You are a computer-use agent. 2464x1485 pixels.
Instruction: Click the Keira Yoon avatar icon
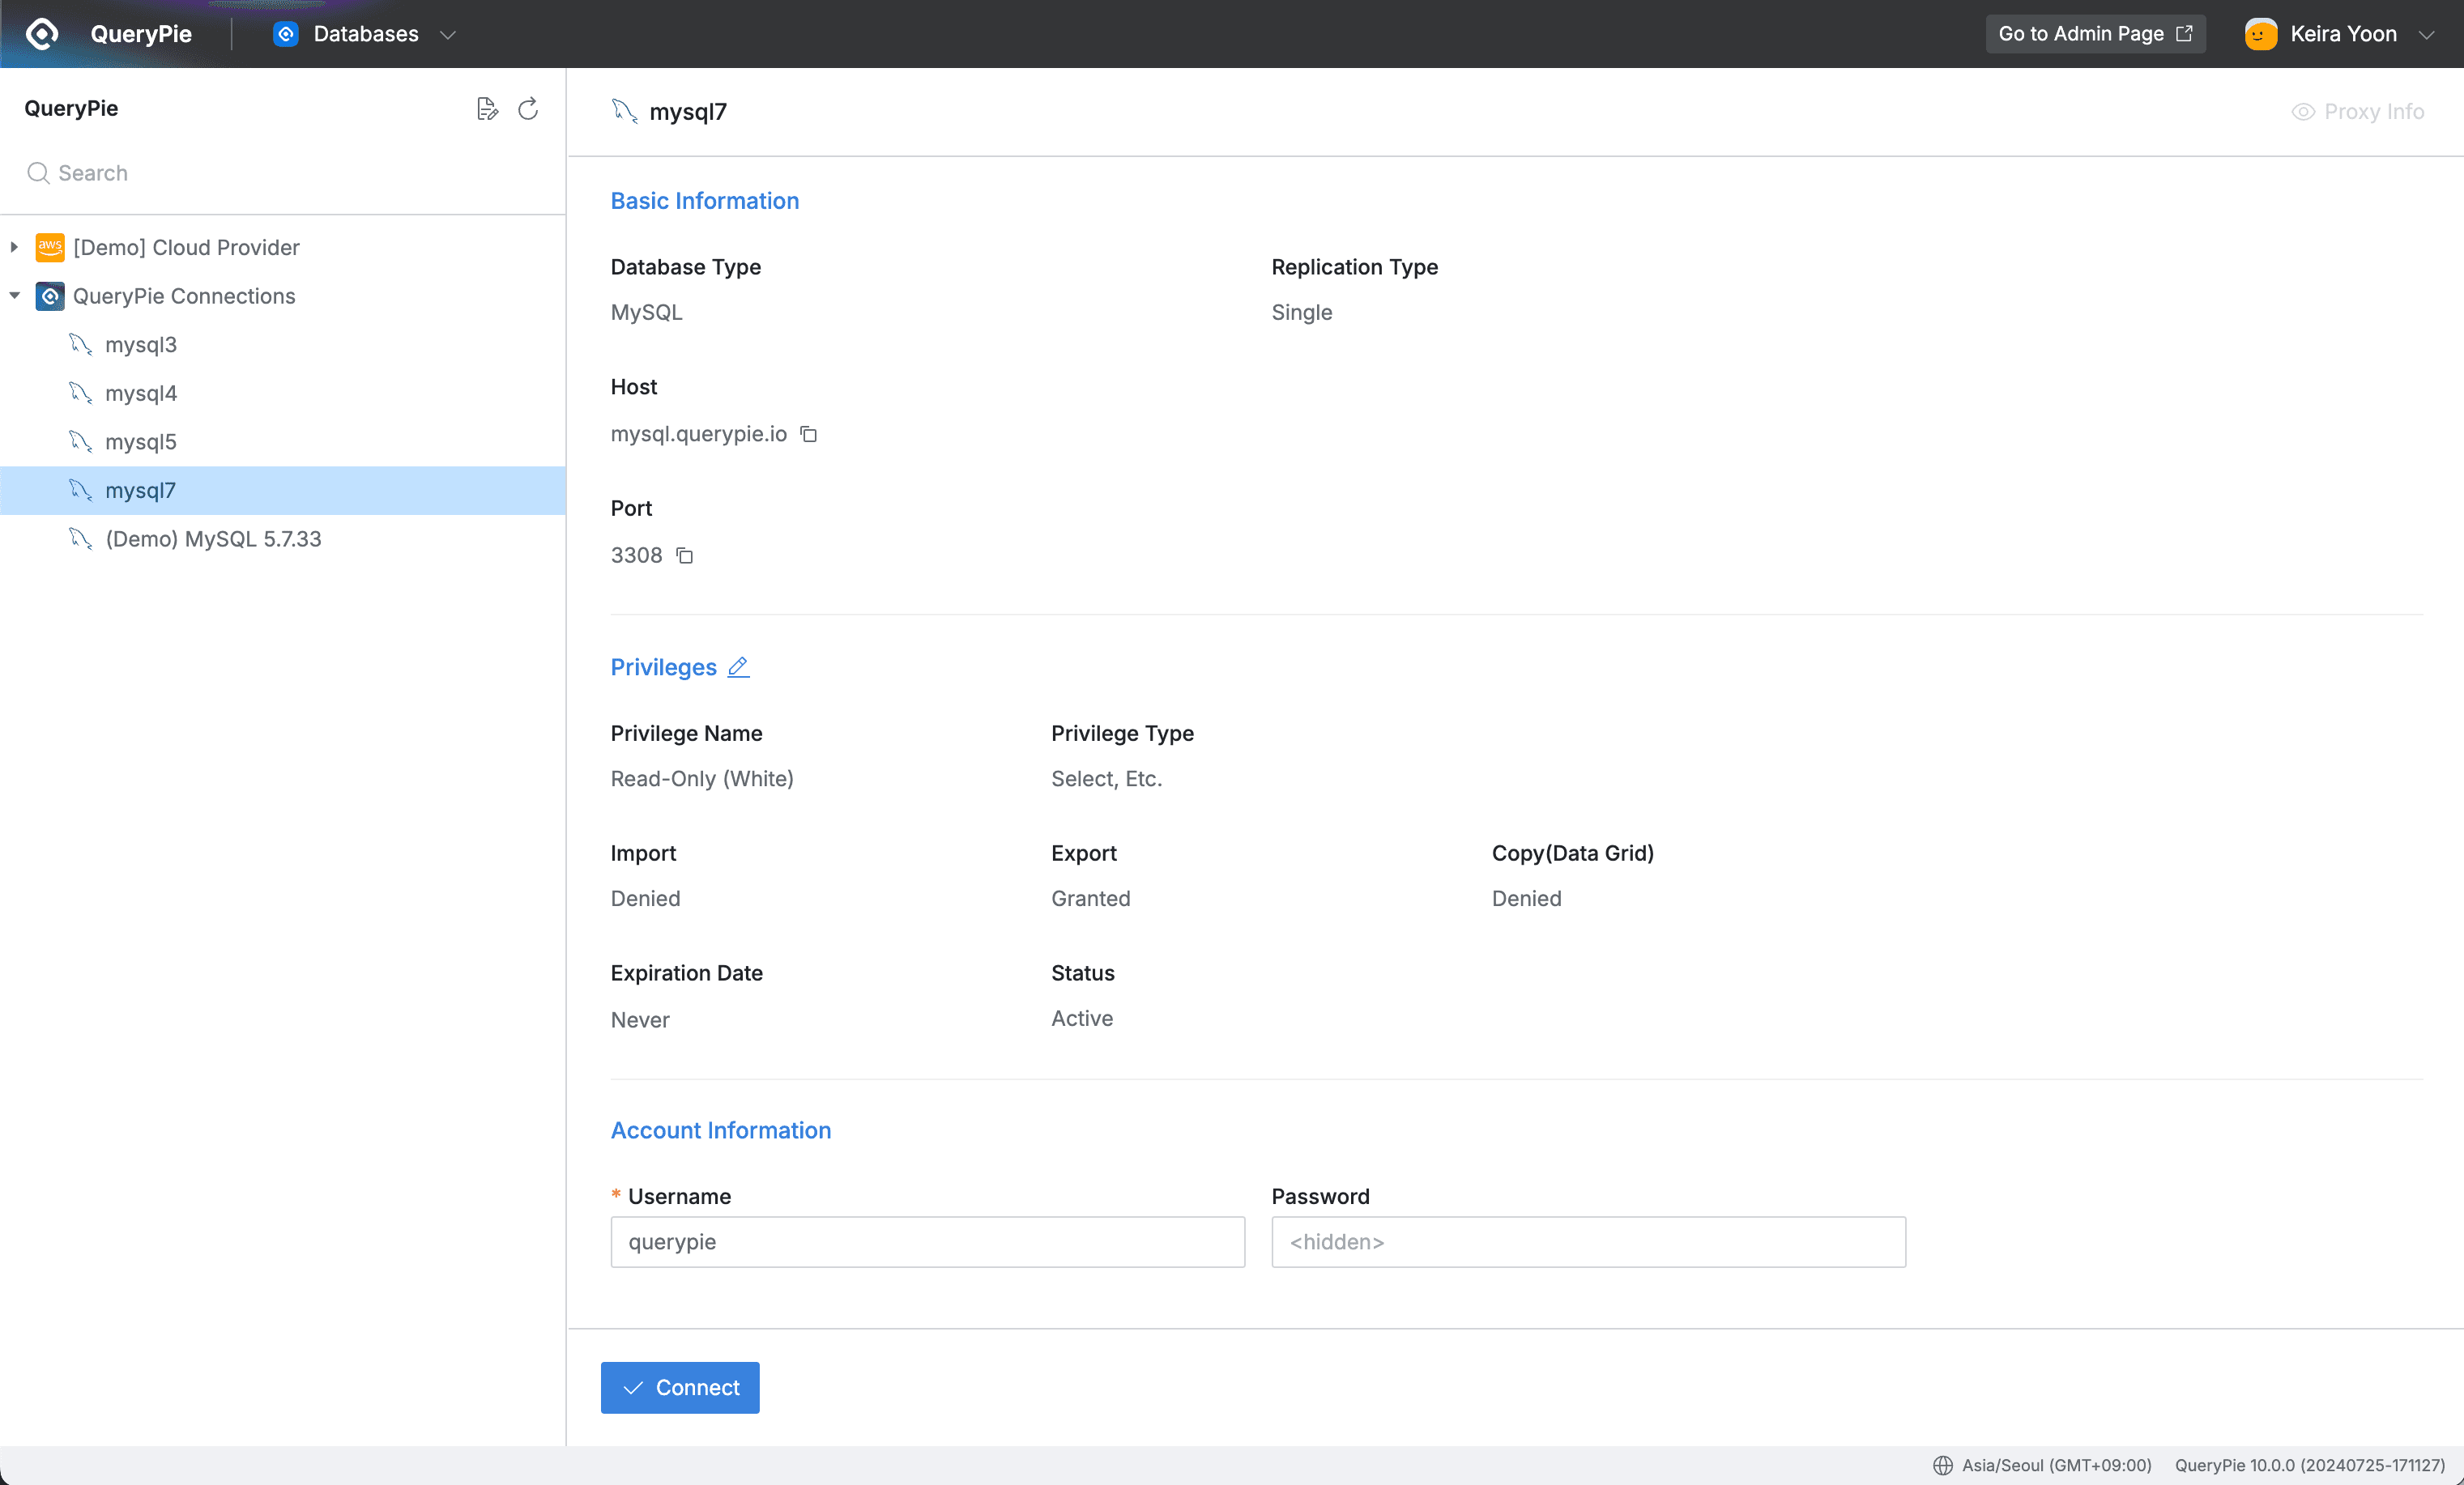point(2260,33)
